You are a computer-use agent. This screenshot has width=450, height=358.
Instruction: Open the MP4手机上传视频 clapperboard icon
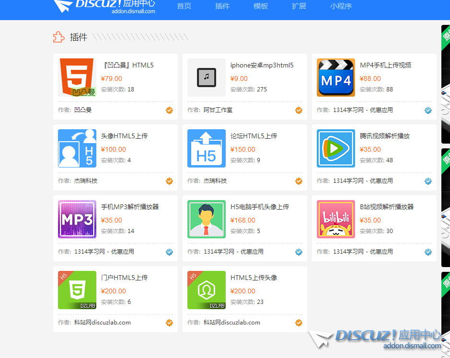click(x=336, y=78)
